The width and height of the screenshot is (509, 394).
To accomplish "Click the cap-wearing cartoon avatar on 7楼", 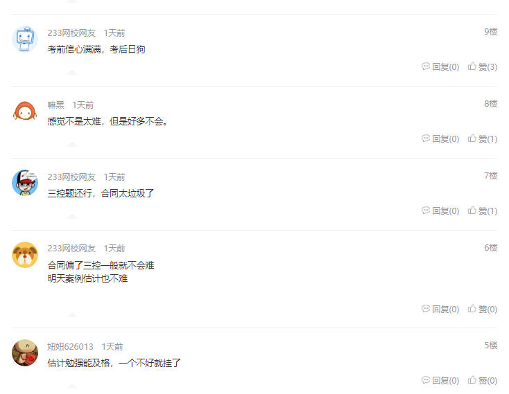I will point(25,183).
